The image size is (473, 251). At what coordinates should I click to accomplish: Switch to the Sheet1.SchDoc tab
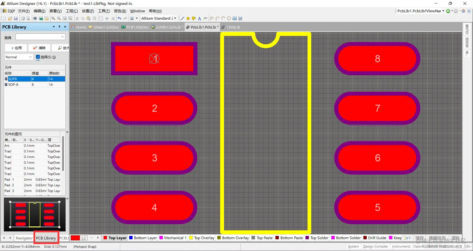[104, 27]
